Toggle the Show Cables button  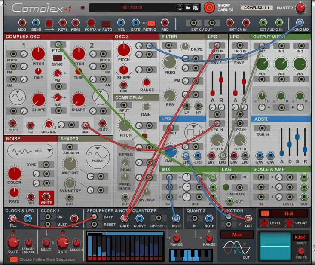[209, 8]
